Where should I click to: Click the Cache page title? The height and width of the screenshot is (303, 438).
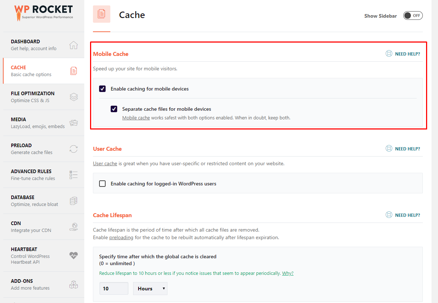[132, 15]
